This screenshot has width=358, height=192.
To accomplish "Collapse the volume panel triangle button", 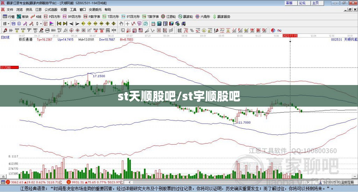I will point(3,176).
